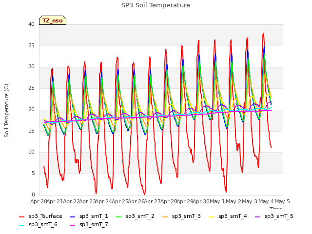Click the TZ_osu annotation label
312x234 pixels.
[53, 20]
